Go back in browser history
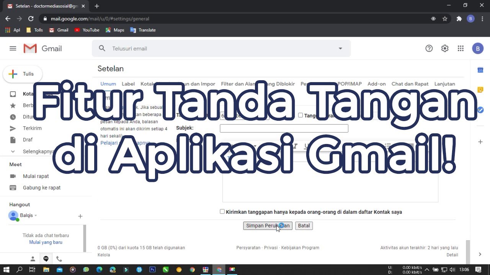This screenshot has width=490, height=275. [8, 18]
